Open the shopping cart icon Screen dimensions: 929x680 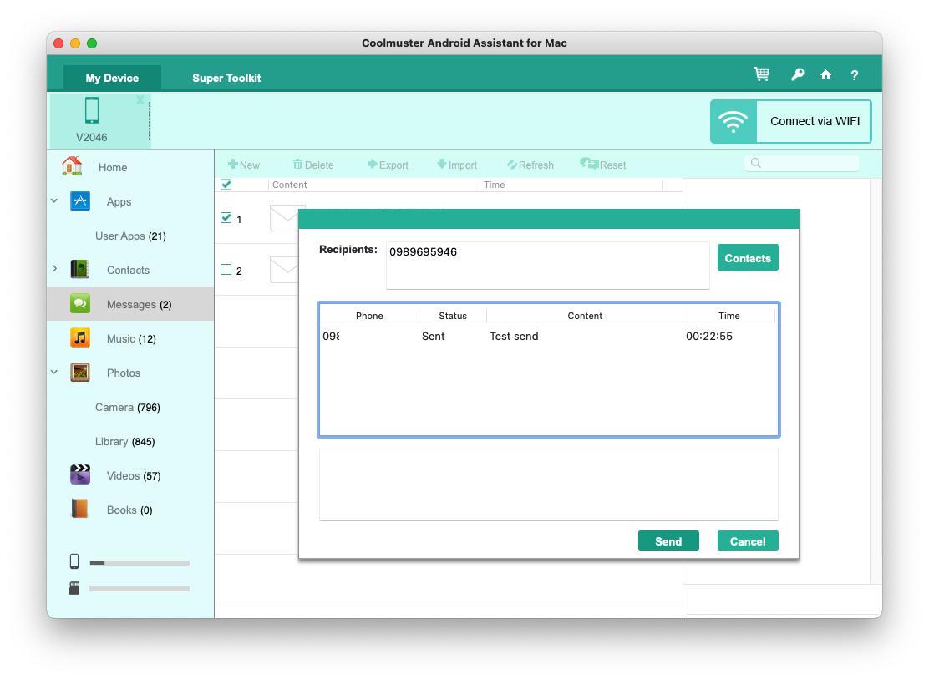(x=761, y=74)
